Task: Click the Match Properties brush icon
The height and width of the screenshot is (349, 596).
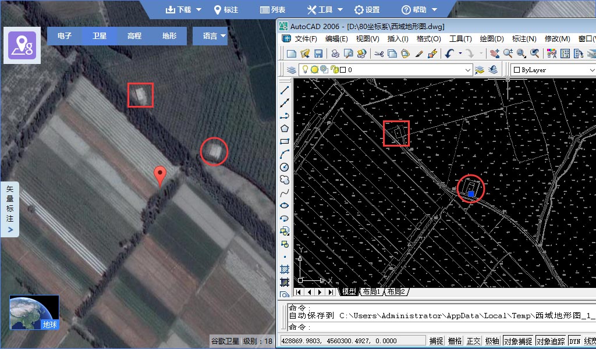Action: (419, 54)
